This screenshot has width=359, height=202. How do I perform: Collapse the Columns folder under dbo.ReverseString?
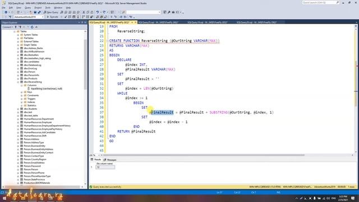[x=21, y=85]
